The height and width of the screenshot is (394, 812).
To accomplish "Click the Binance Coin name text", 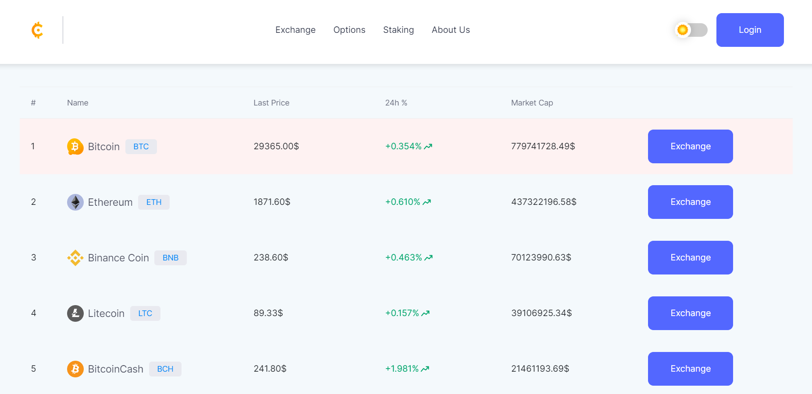I will (x=118, y=258).
